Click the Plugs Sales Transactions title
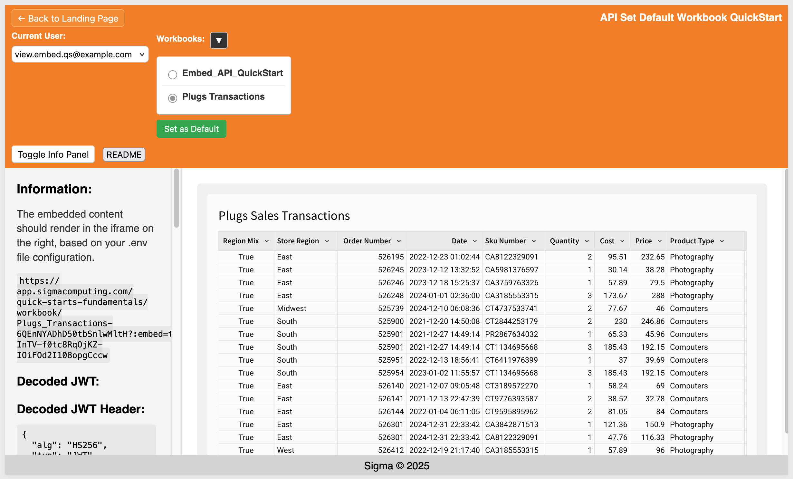This screenshot has width=793, height=479. 284,216
